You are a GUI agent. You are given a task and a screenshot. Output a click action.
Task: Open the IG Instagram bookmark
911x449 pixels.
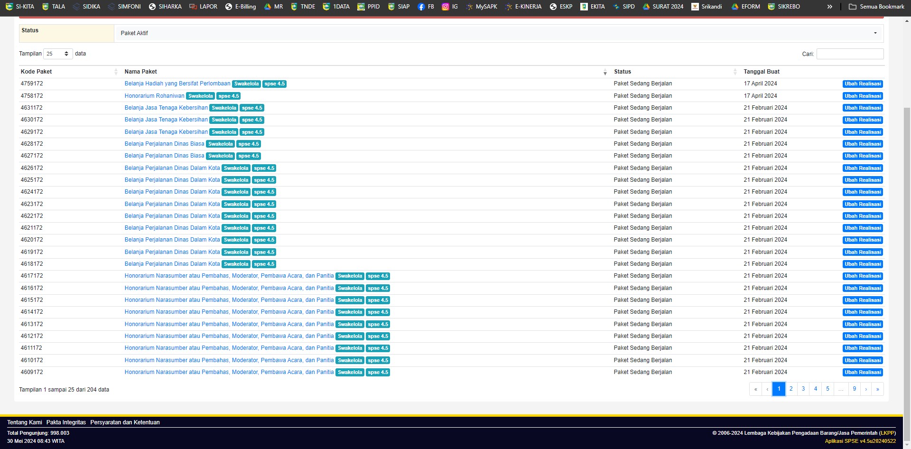tap(450, 7)
